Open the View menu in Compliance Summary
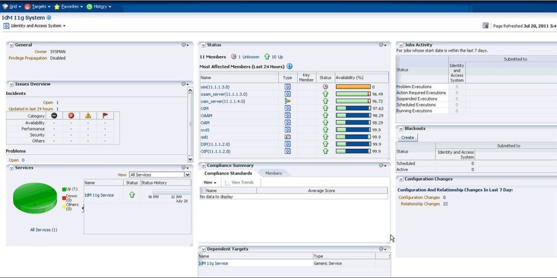The width and height of the screenshot is (557, 278). [210, 182]
